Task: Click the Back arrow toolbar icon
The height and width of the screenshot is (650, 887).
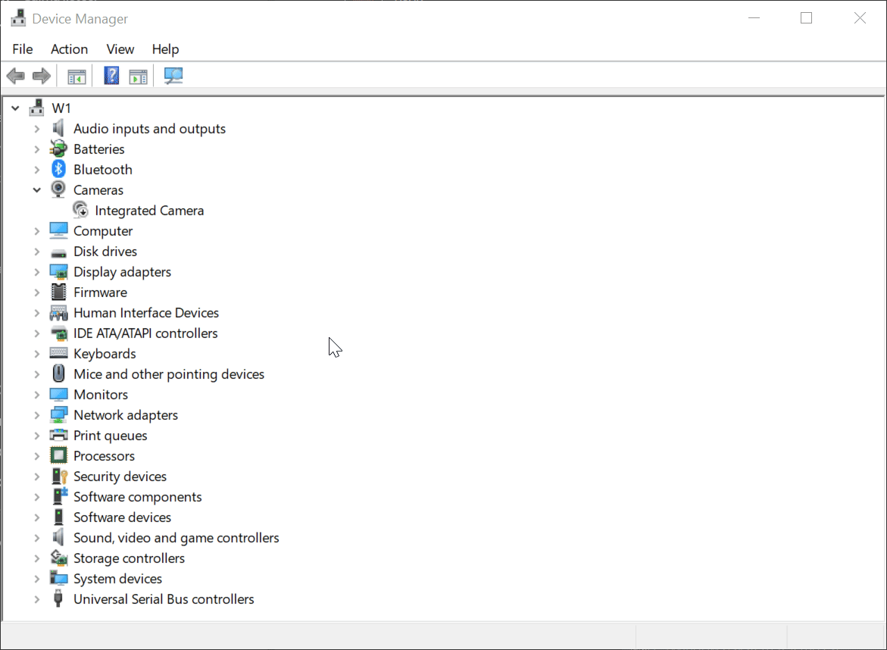Action: [15, 76]
